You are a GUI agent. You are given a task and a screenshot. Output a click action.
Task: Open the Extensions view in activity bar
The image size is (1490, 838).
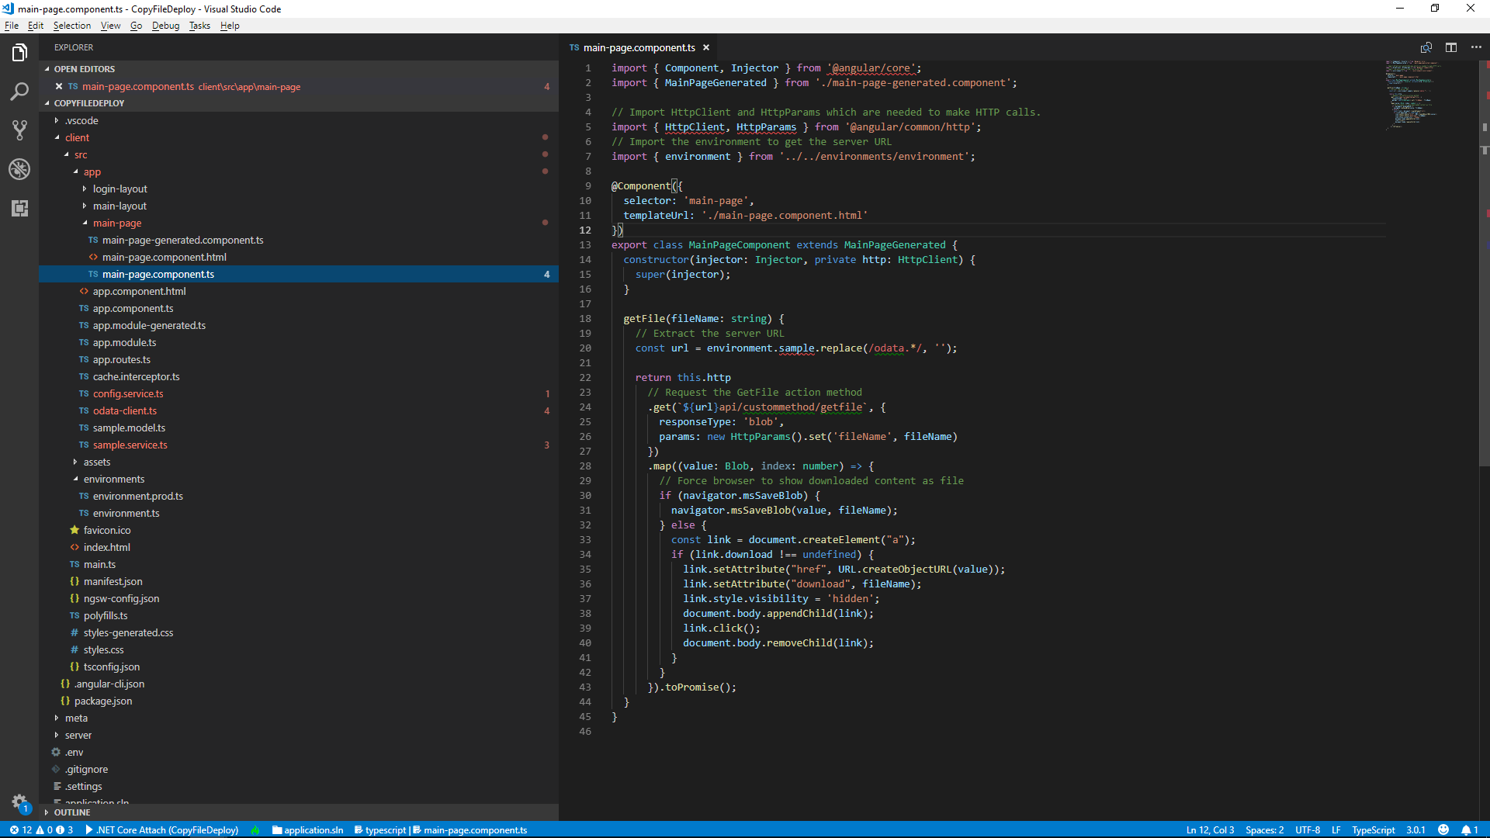click(19, 208)
